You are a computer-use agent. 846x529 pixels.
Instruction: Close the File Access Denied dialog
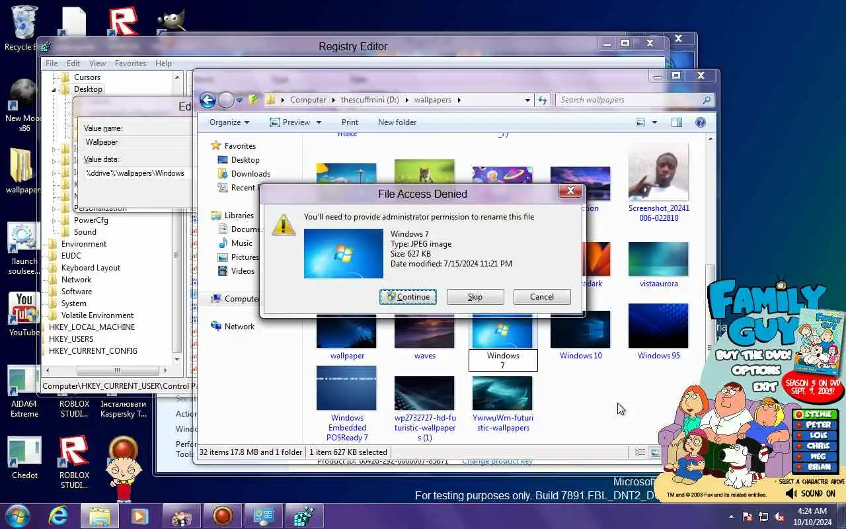[570, 191]
